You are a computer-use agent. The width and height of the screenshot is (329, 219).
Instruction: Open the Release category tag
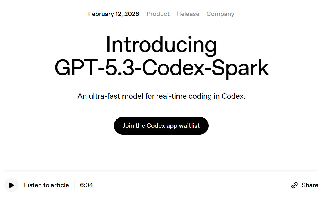click(x=188, y=14)
